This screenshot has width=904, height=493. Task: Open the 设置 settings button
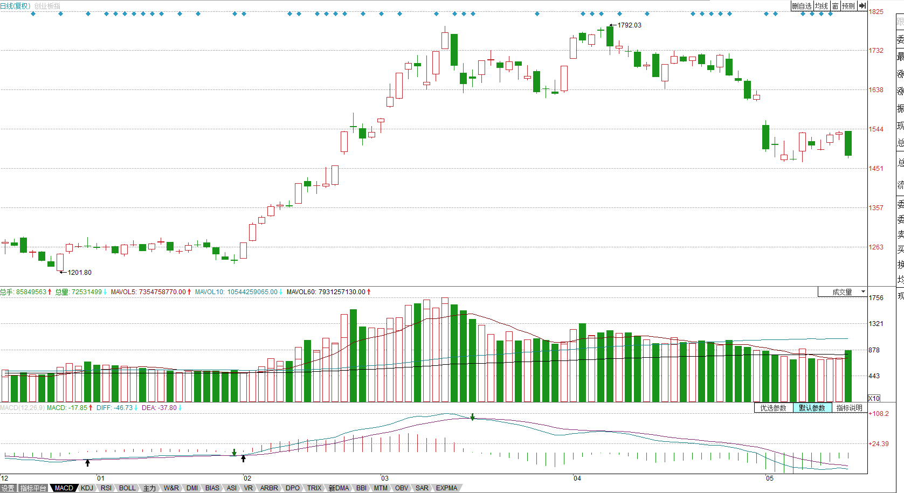8,488
